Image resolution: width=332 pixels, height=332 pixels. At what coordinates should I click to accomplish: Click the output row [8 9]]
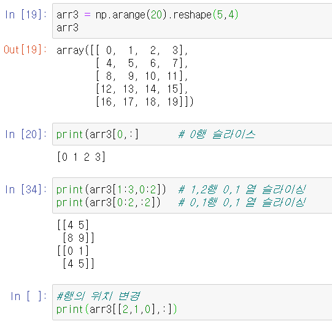(79, 237)
